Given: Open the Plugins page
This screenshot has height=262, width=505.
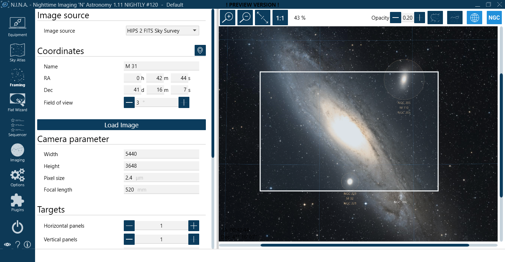Looking at the screenshot, I should [18, 203].
